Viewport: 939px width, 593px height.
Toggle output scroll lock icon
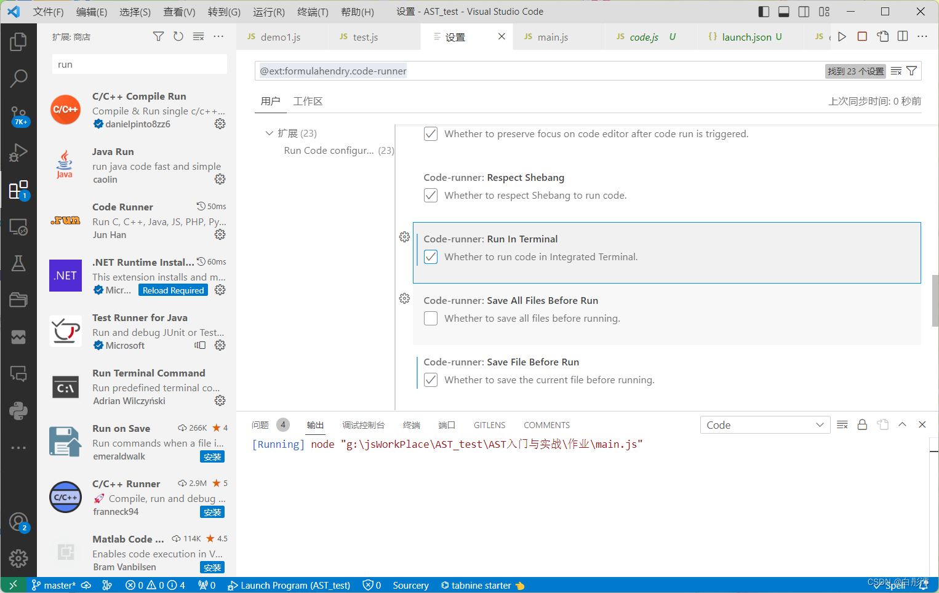pyautogui.click(x=862, y=425)
